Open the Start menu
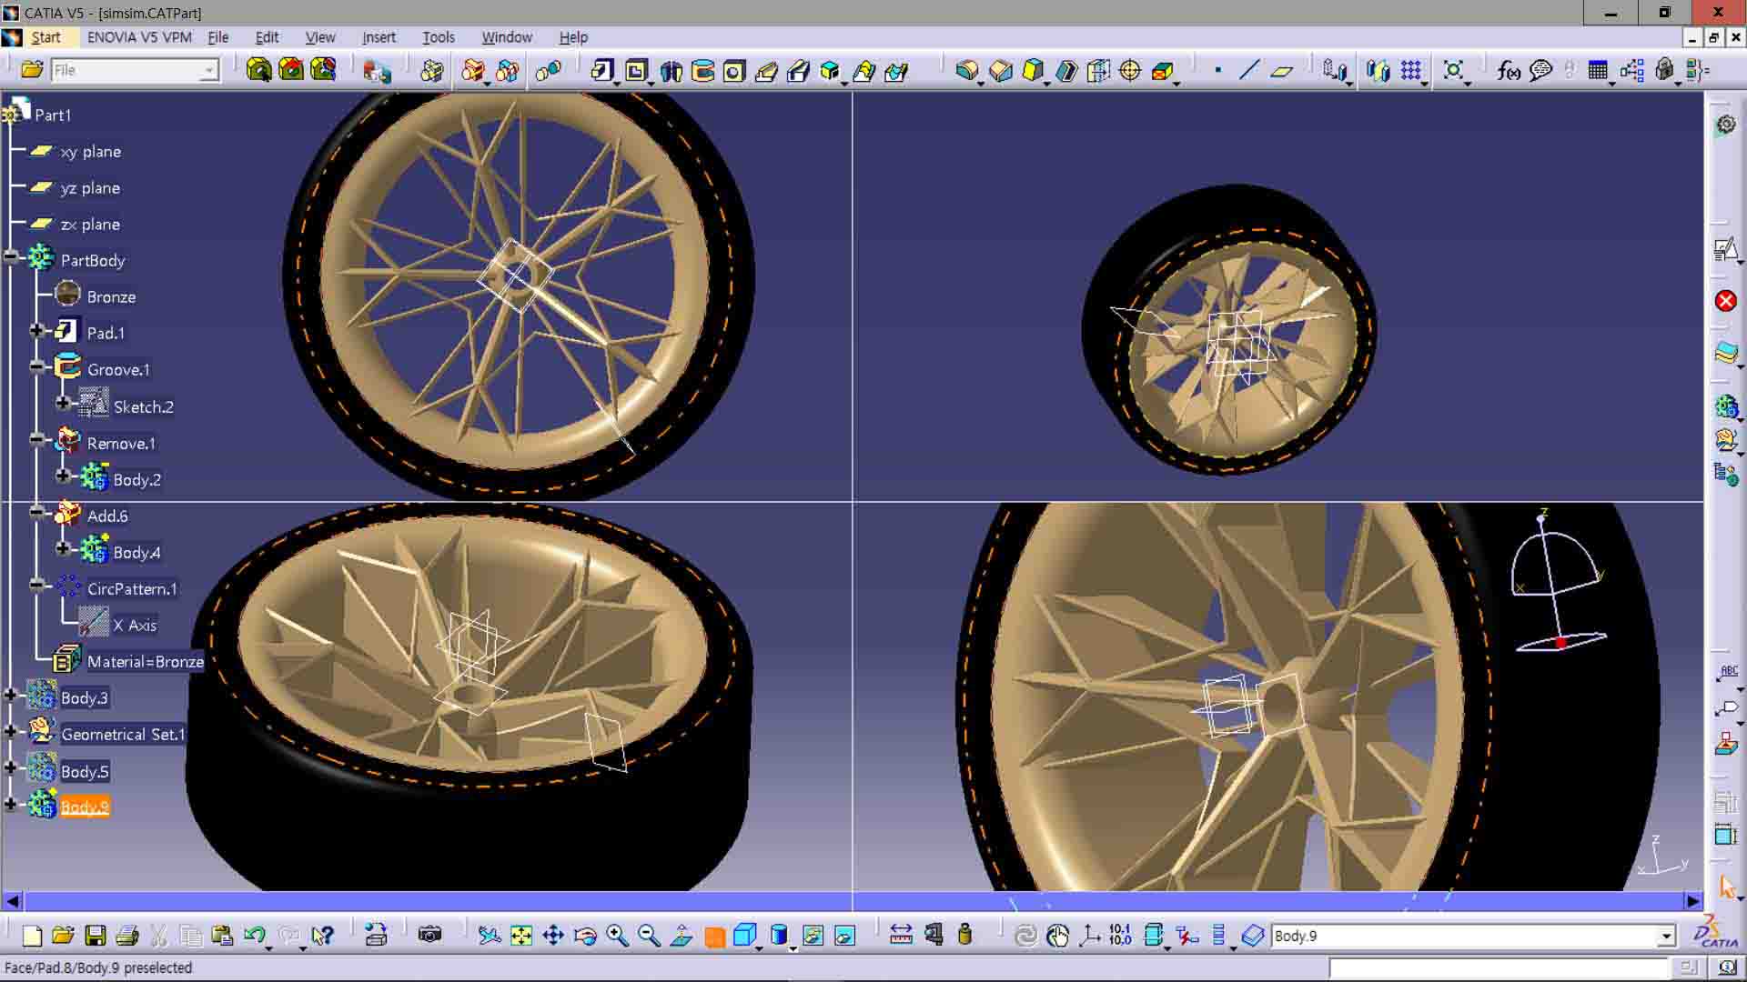The height and width of the screenshot is (982, 1747). click(x=45, y=37)
